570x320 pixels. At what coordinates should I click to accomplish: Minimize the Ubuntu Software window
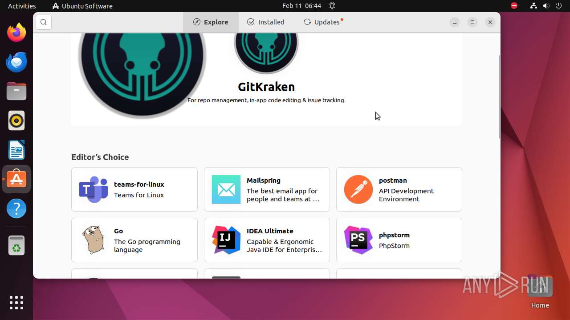[455, 22]
